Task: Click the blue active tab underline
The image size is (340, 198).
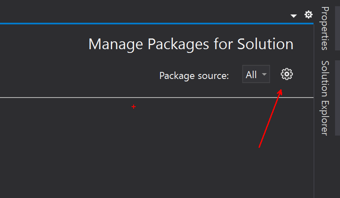Action: (156, 24)
